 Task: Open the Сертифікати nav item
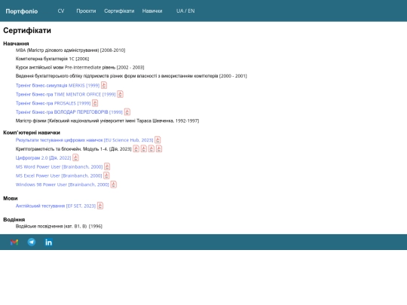tap(119, 11)
